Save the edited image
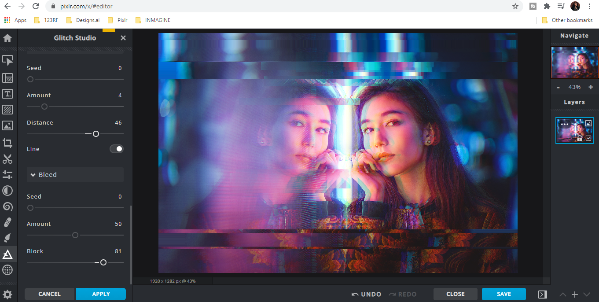The image size is (599, 302). pos(503,294)
